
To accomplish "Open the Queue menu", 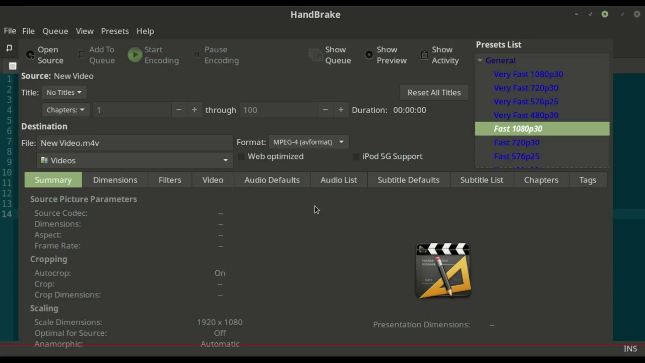I will [55, 31].
